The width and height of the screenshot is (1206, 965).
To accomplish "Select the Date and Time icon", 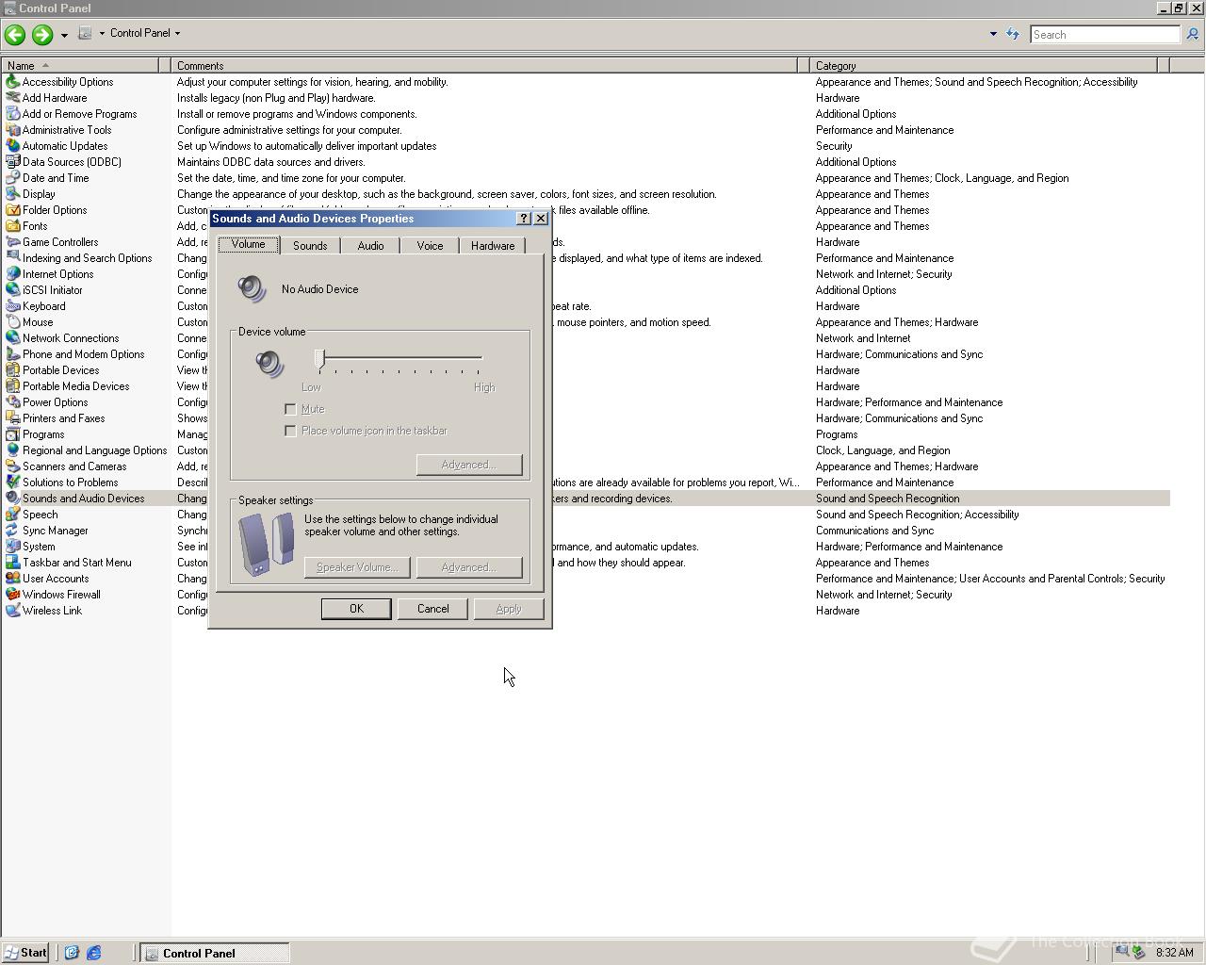I will [12, 178].
